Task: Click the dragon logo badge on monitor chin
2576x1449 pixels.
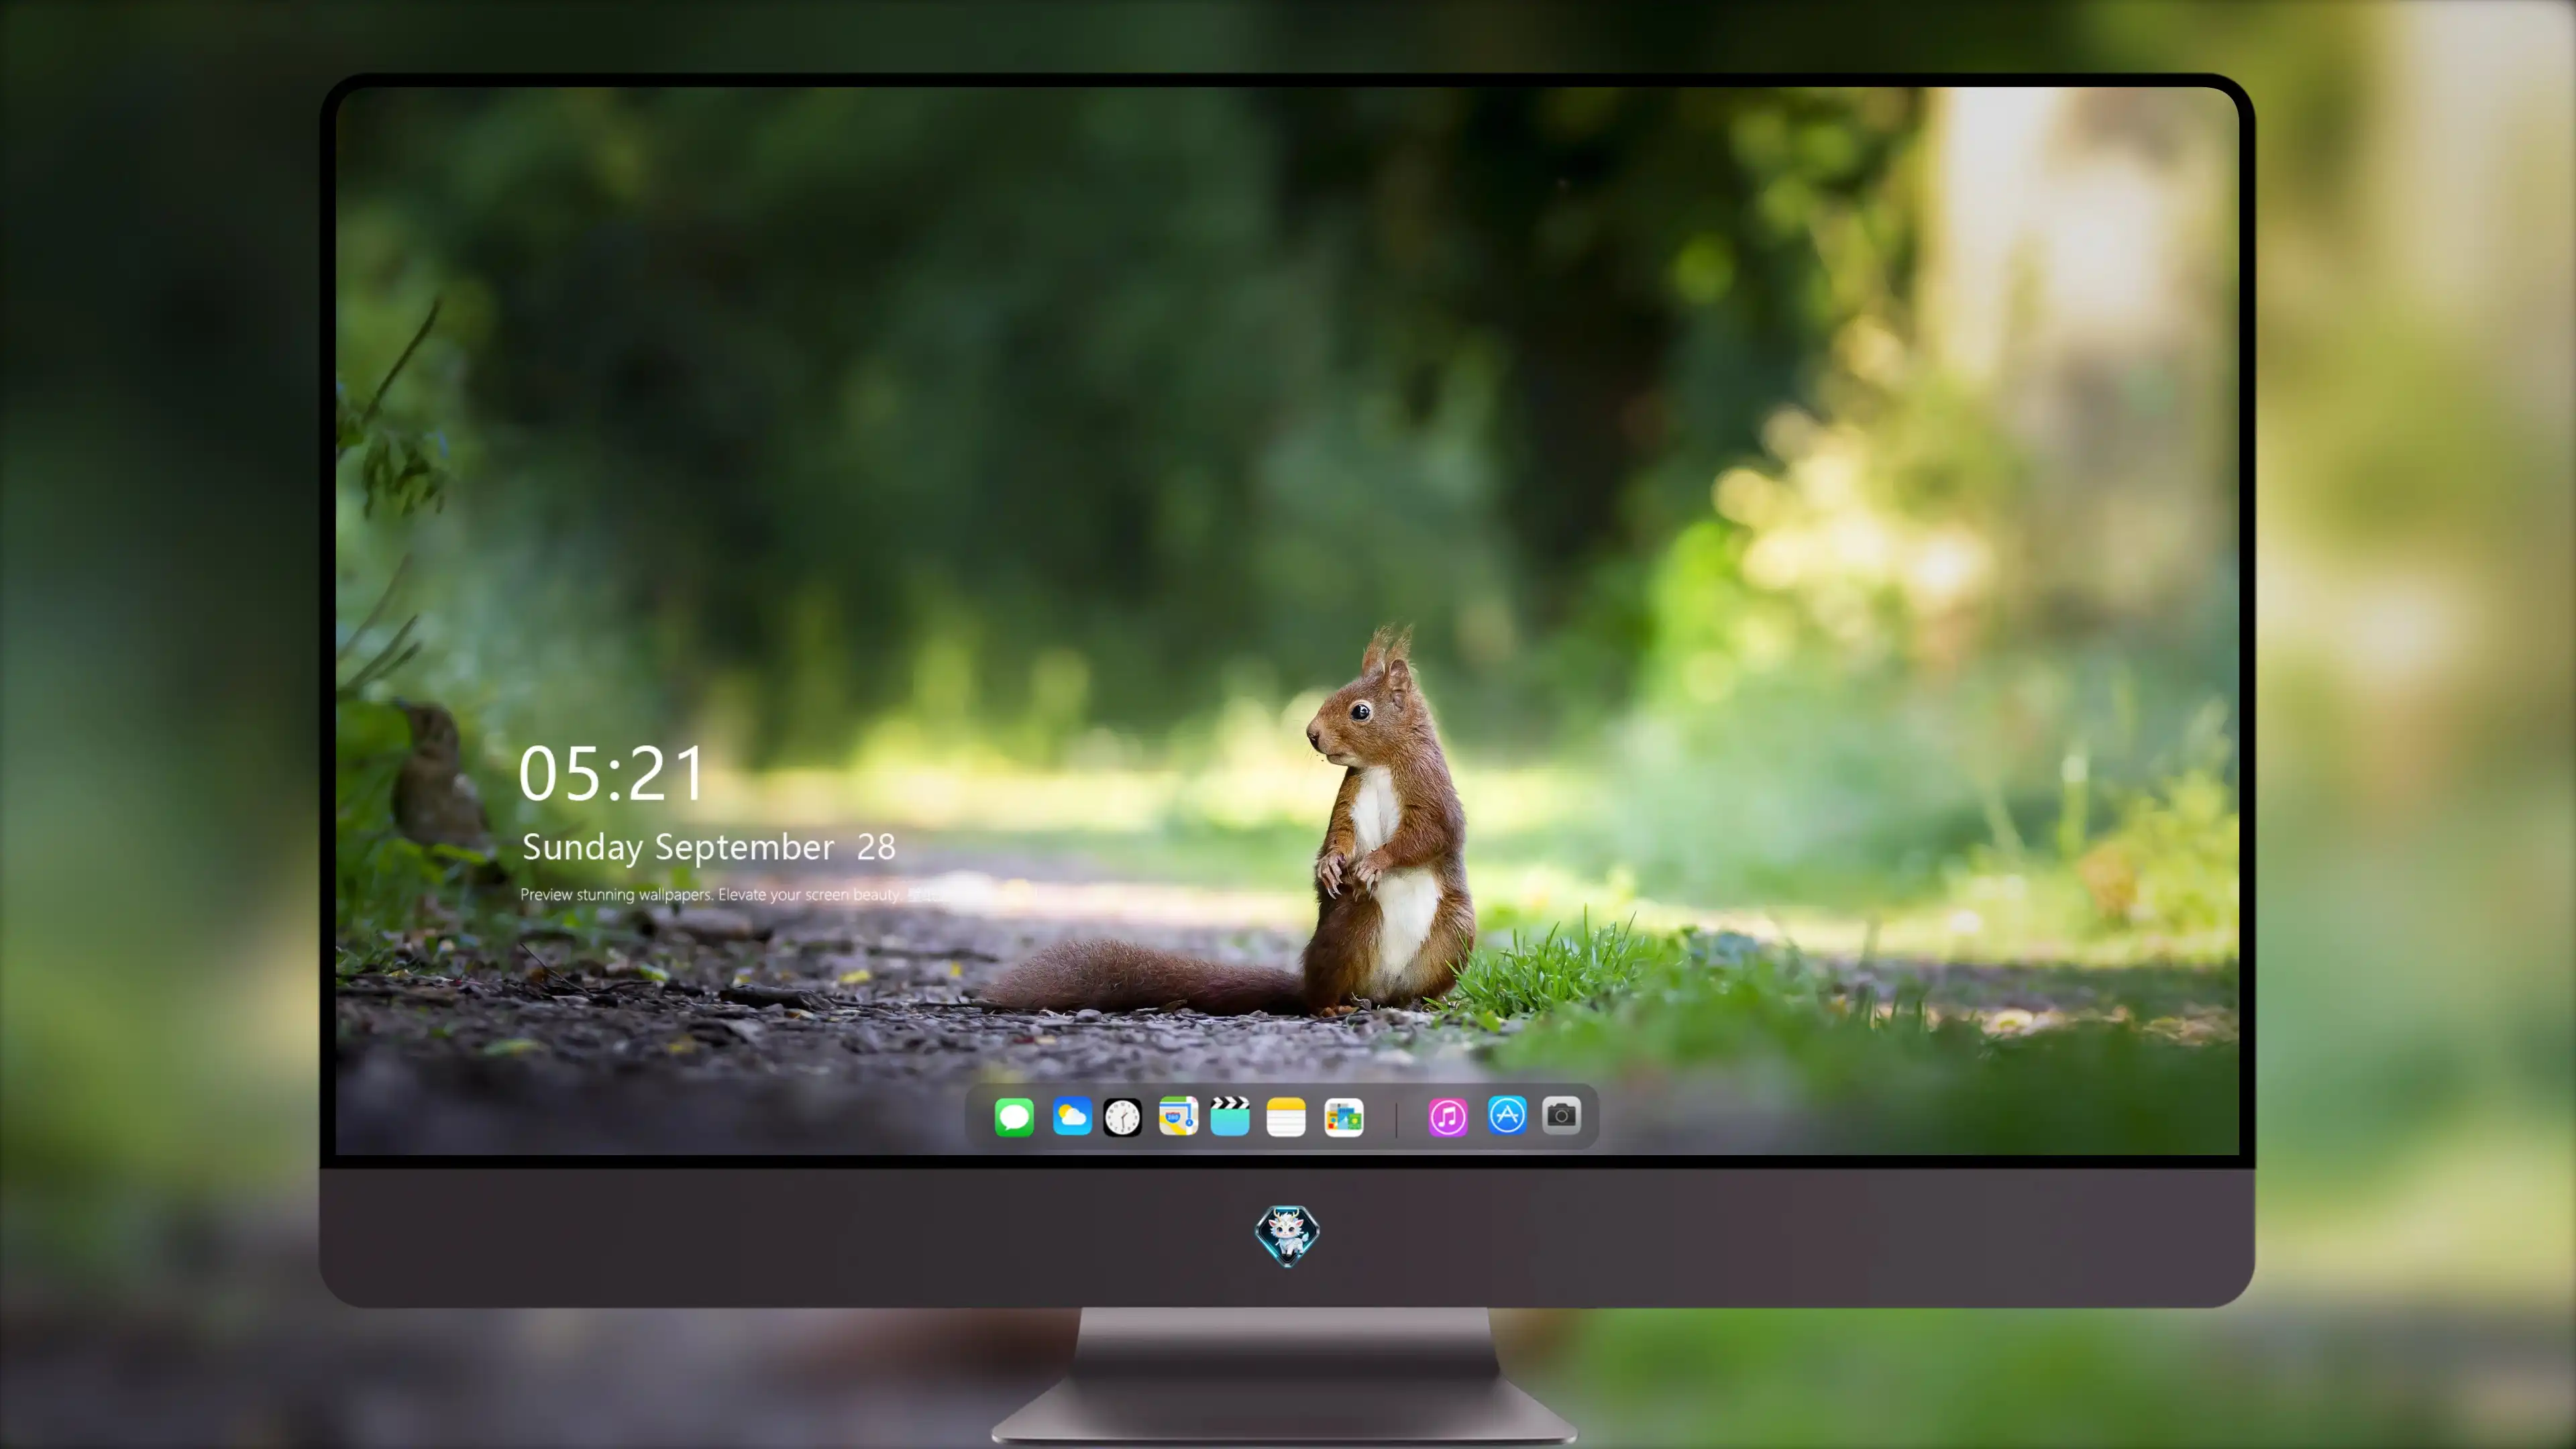Action: click(1287, 1235)
